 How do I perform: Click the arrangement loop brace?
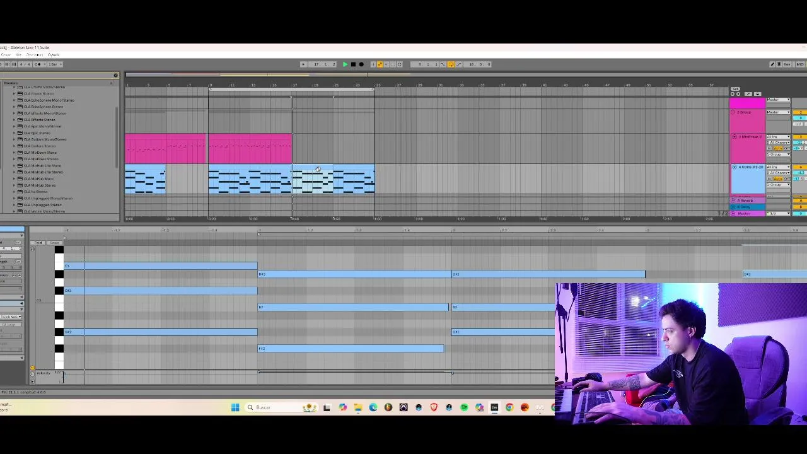point(291,89)
